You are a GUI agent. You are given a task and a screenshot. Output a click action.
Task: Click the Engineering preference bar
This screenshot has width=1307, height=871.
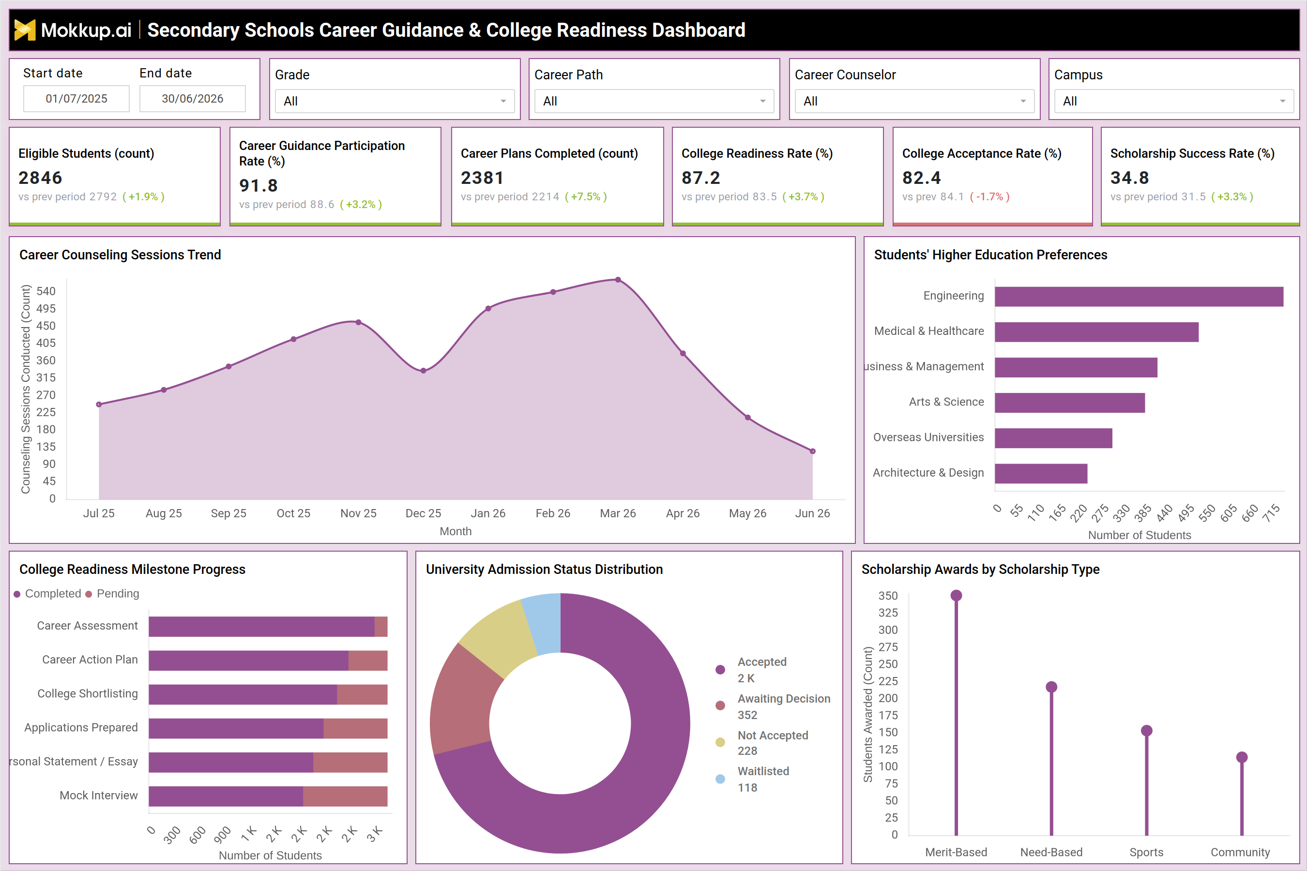pos(1139,297)
